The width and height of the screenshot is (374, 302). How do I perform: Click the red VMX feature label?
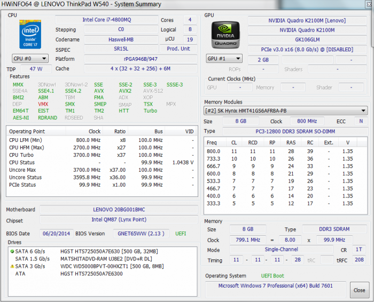[x=43, y=105]
